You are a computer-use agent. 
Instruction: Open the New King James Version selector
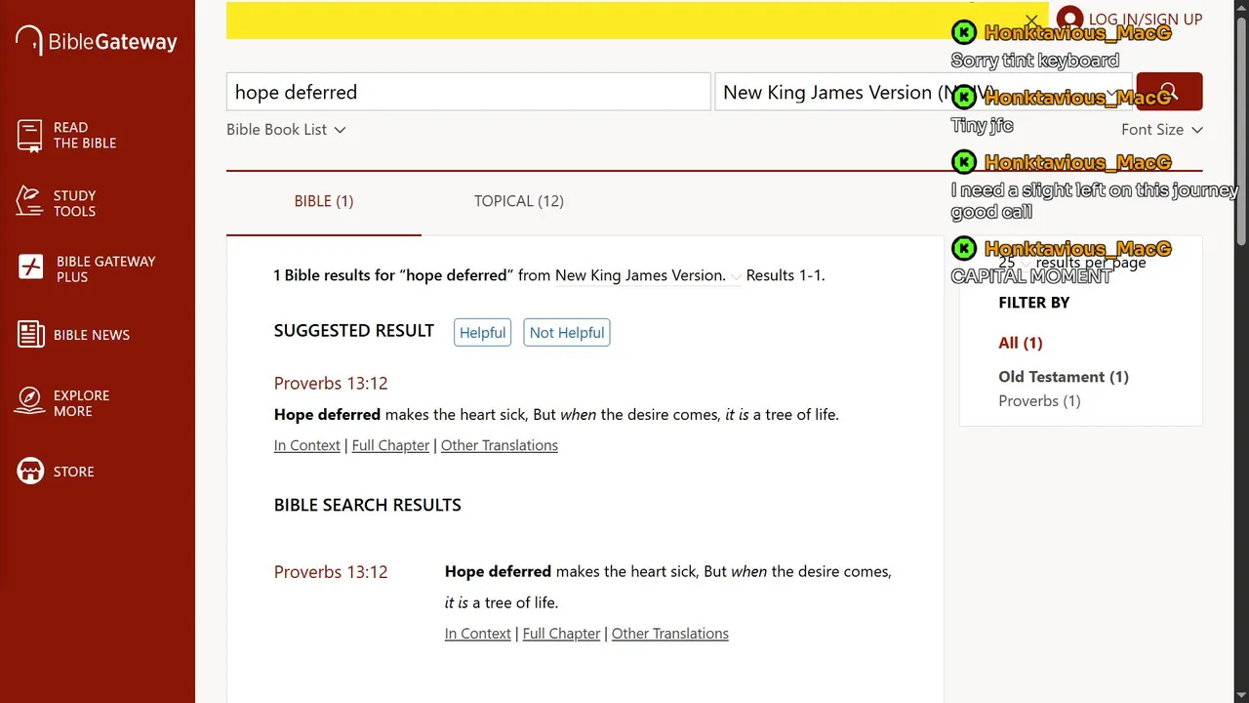923,92
